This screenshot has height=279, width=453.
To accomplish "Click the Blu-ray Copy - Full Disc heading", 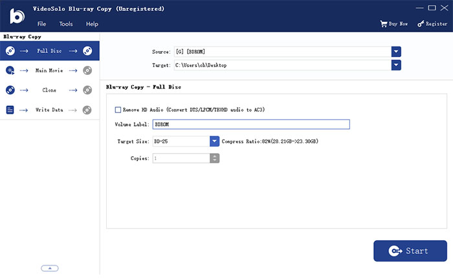I will [143, 87].
